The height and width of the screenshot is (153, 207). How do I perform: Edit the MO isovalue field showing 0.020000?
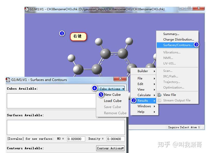[x=76, y=139]
